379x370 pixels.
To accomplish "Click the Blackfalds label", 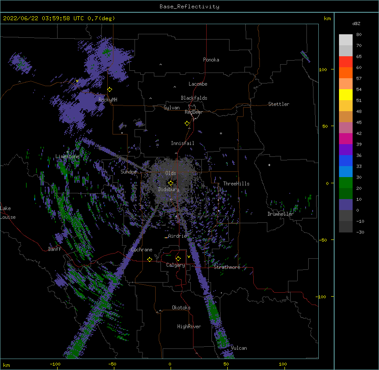I will 194,98.
